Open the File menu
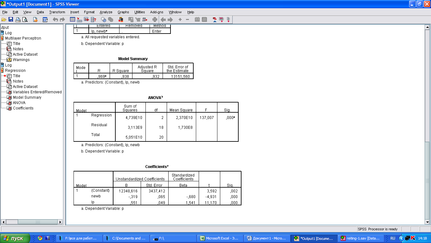 tap(5, 12)
